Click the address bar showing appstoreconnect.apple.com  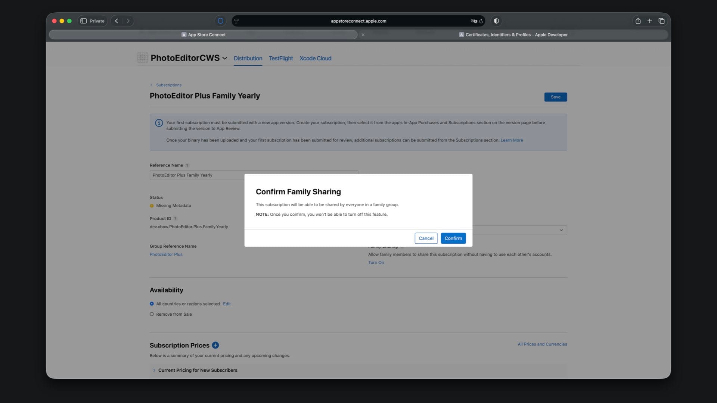358,21
